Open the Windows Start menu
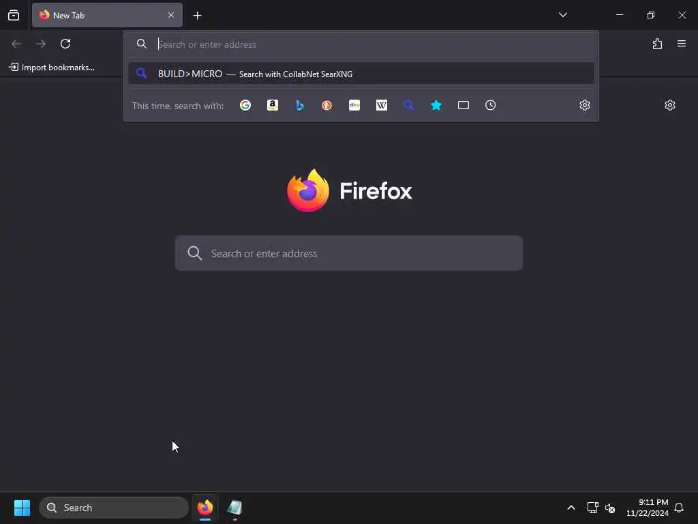Screen dimensions: 698x524 [22, 508]
